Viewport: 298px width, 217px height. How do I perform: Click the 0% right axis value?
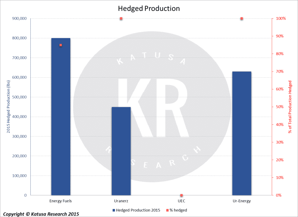click(279, 195)
